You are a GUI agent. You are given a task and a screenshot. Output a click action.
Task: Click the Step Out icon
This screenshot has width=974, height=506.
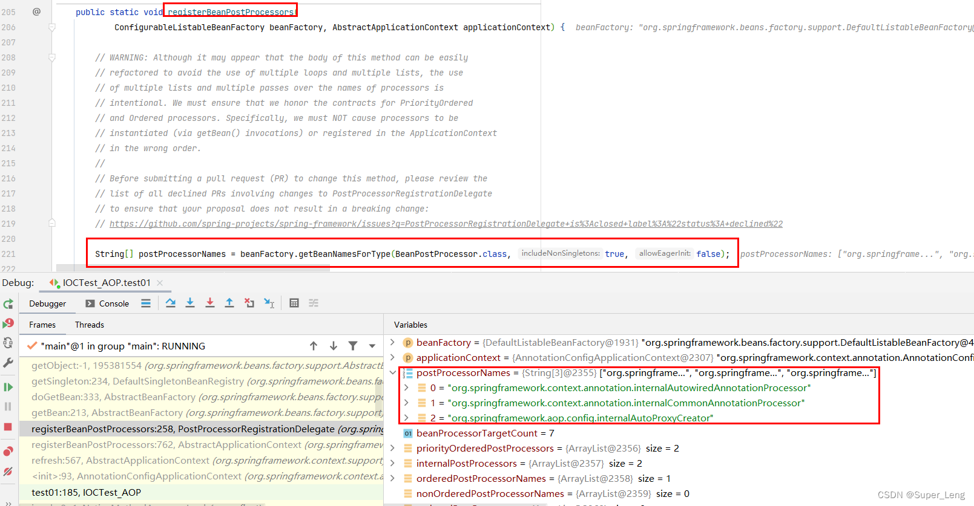pos(229,303)
